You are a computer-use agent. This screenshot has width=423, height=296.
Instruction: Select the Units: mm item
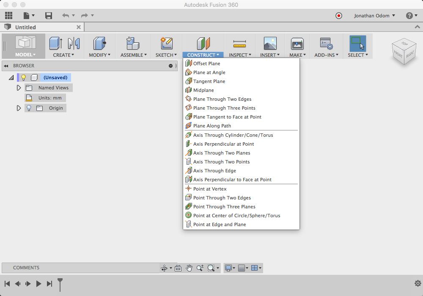pos(45,98)
